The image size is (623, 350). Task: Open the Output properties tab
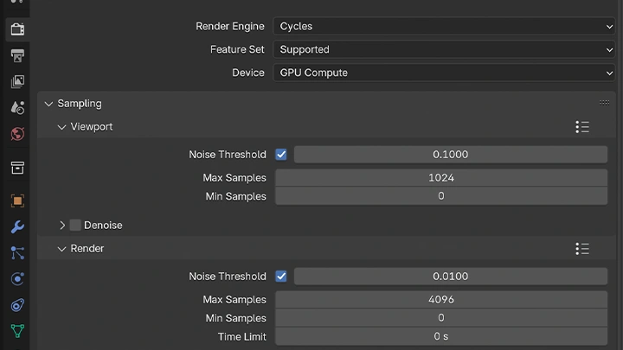16,56
